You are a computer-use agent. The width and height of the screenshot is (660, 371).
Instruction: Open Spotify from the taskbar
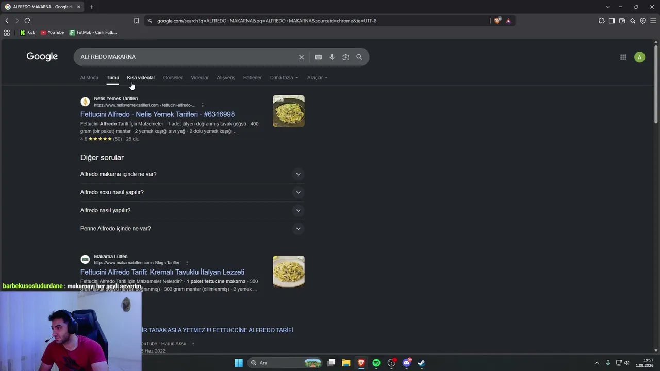(376, 363)
